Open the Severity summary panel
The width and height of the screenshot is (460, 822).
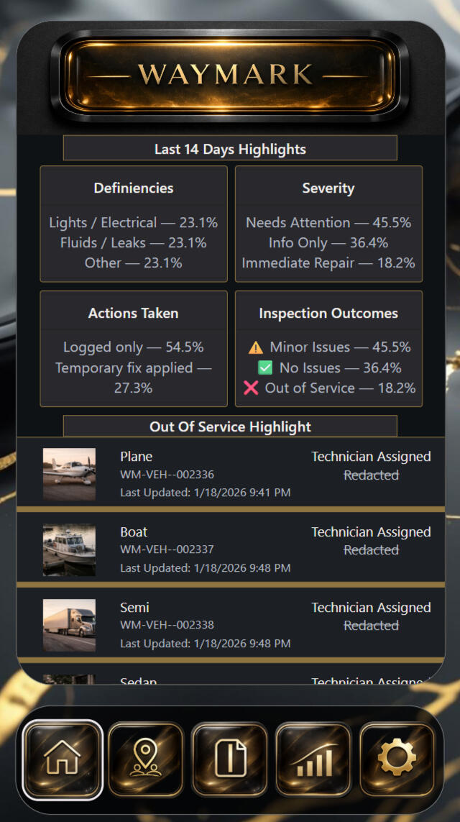pyautogui.click(x=328, y=223)
